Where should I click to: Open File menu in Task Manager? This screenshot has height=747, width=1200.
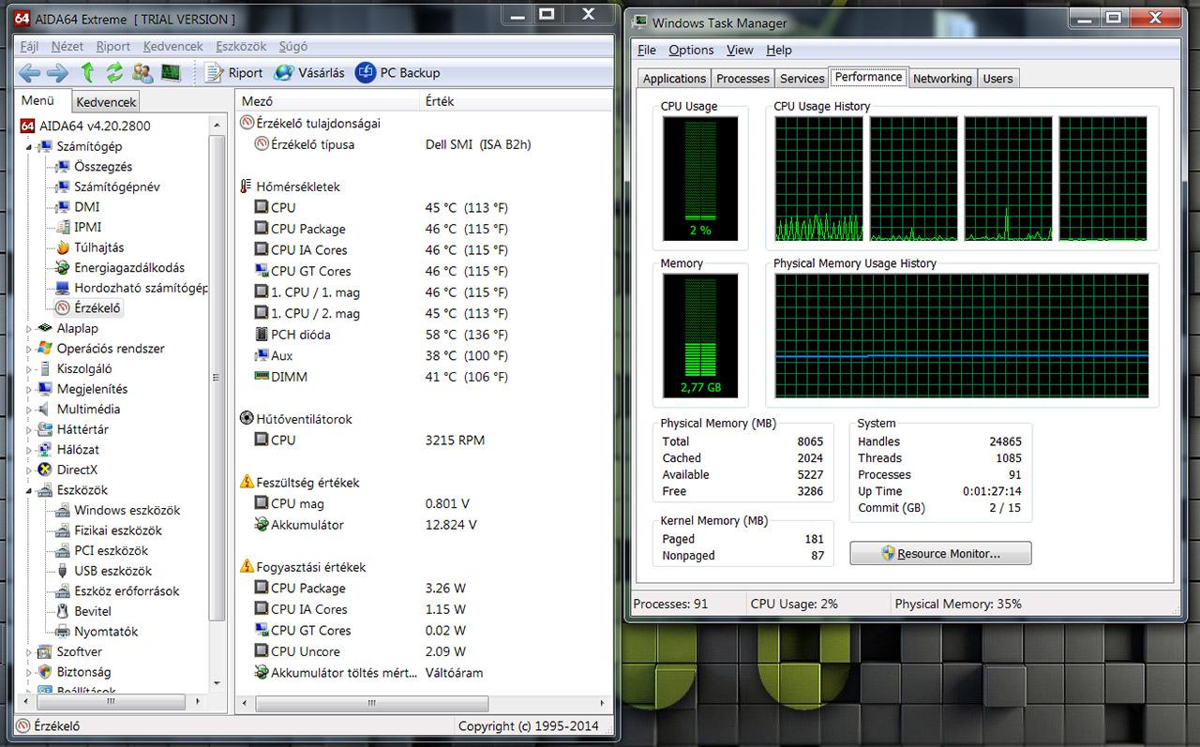[x=647, y=50]
